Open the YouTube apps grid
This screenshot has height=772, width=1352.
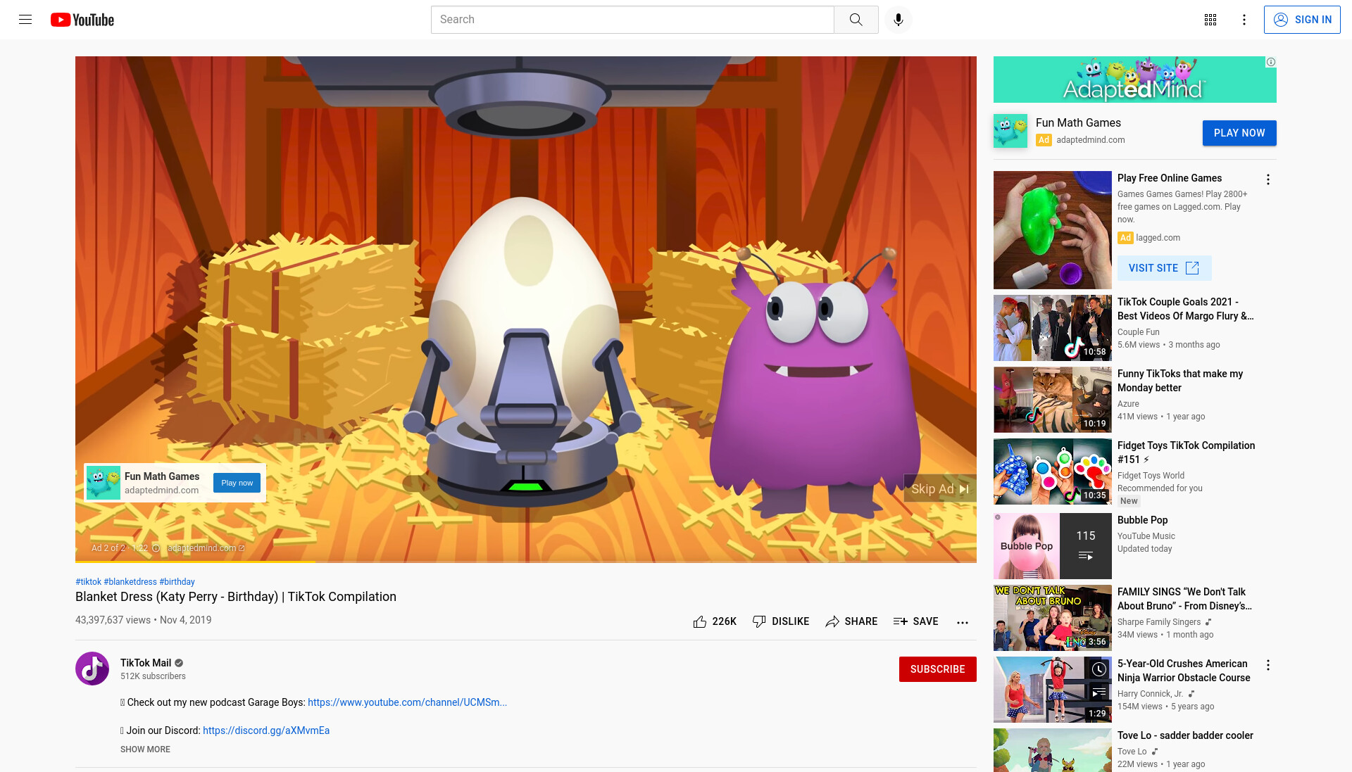coord(1210,20)
